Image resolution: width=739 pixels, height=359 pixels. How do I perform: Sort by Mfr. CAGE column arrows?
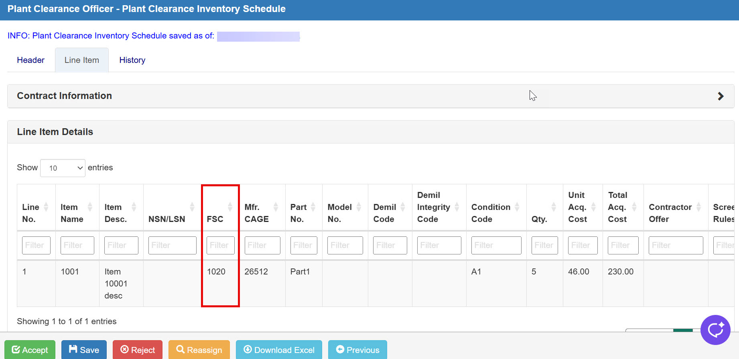coord(276,207)
